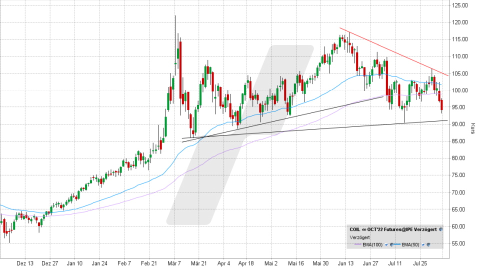Select the EMA(100) legend label
This screenshot has height=270, width=480.
[x=372, y=244]
